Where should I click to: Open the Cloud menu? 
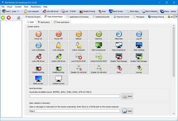point(10,6)
